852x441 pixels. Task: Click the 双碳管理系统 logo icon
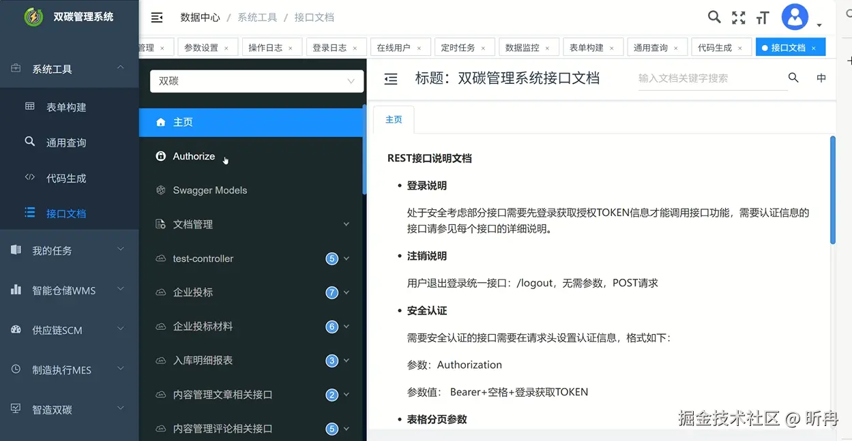coord(33,17)
